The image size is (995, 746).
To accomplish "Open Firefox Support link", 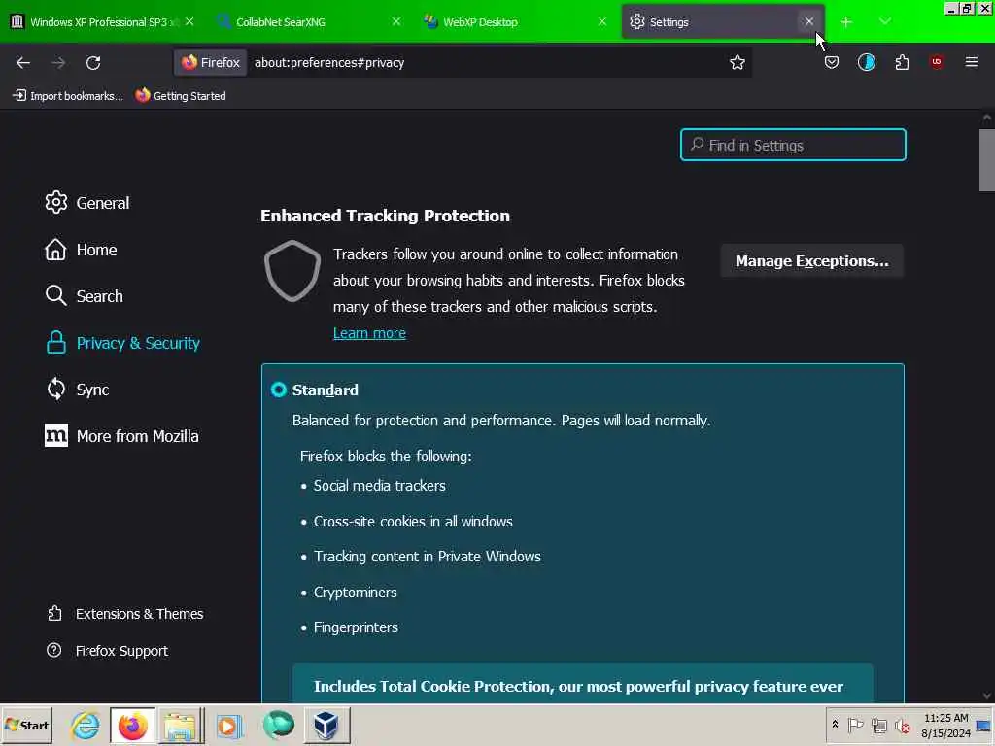I will (x=108, y=651).
